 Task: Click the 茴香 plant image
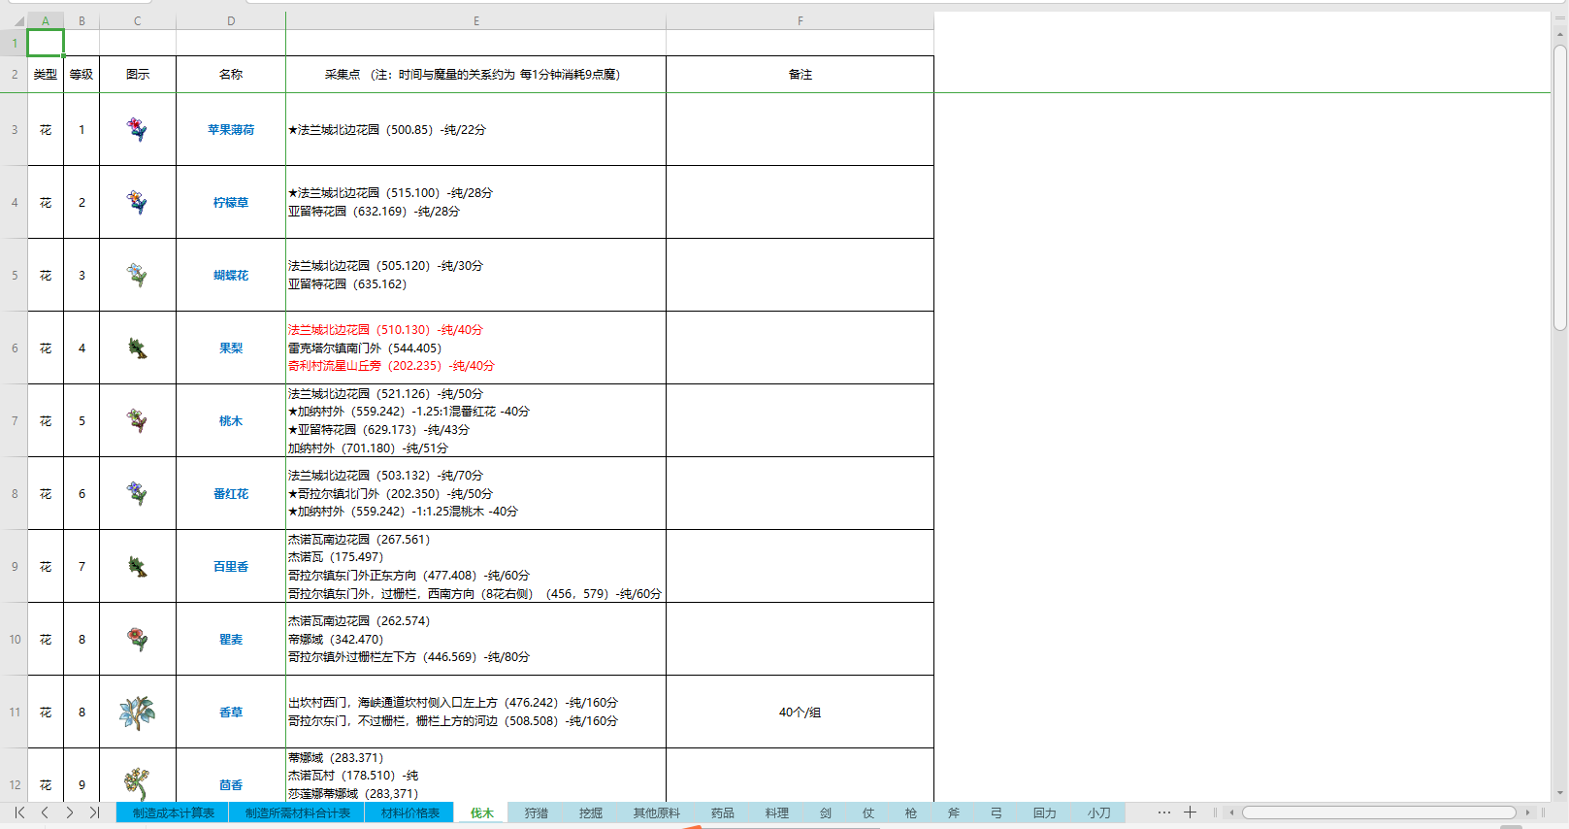coord(137,783)
